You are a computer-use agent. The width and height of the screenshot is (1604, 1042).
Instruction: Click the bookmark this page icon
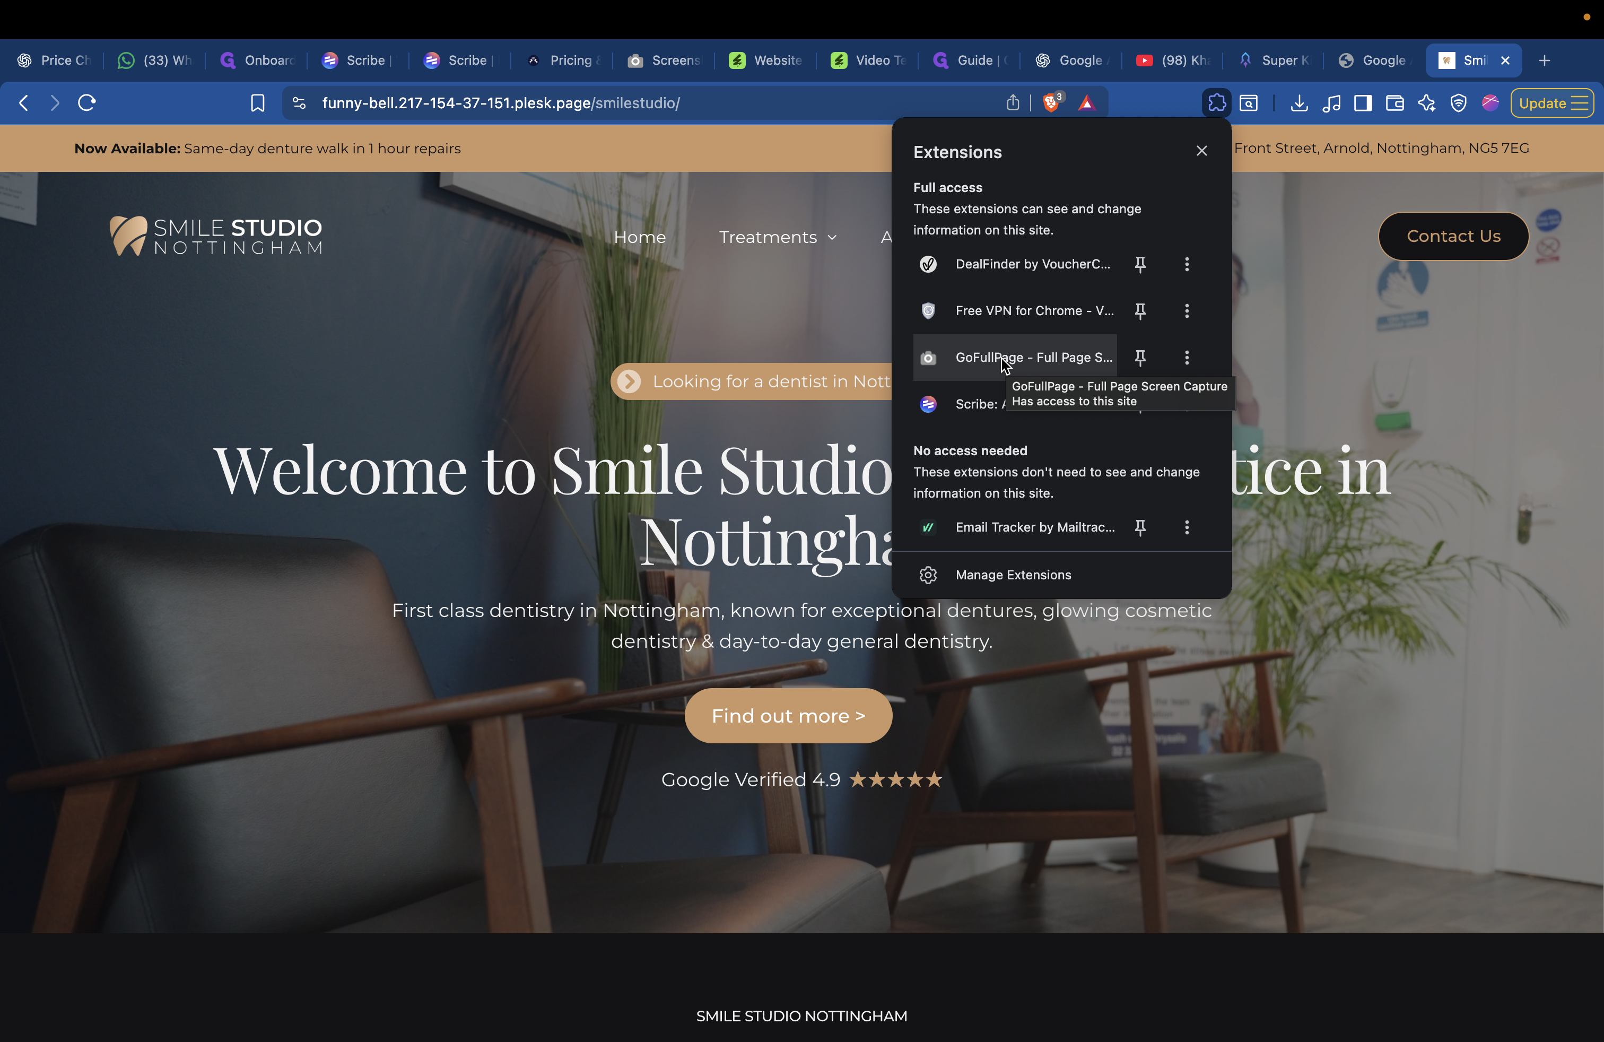257,103
